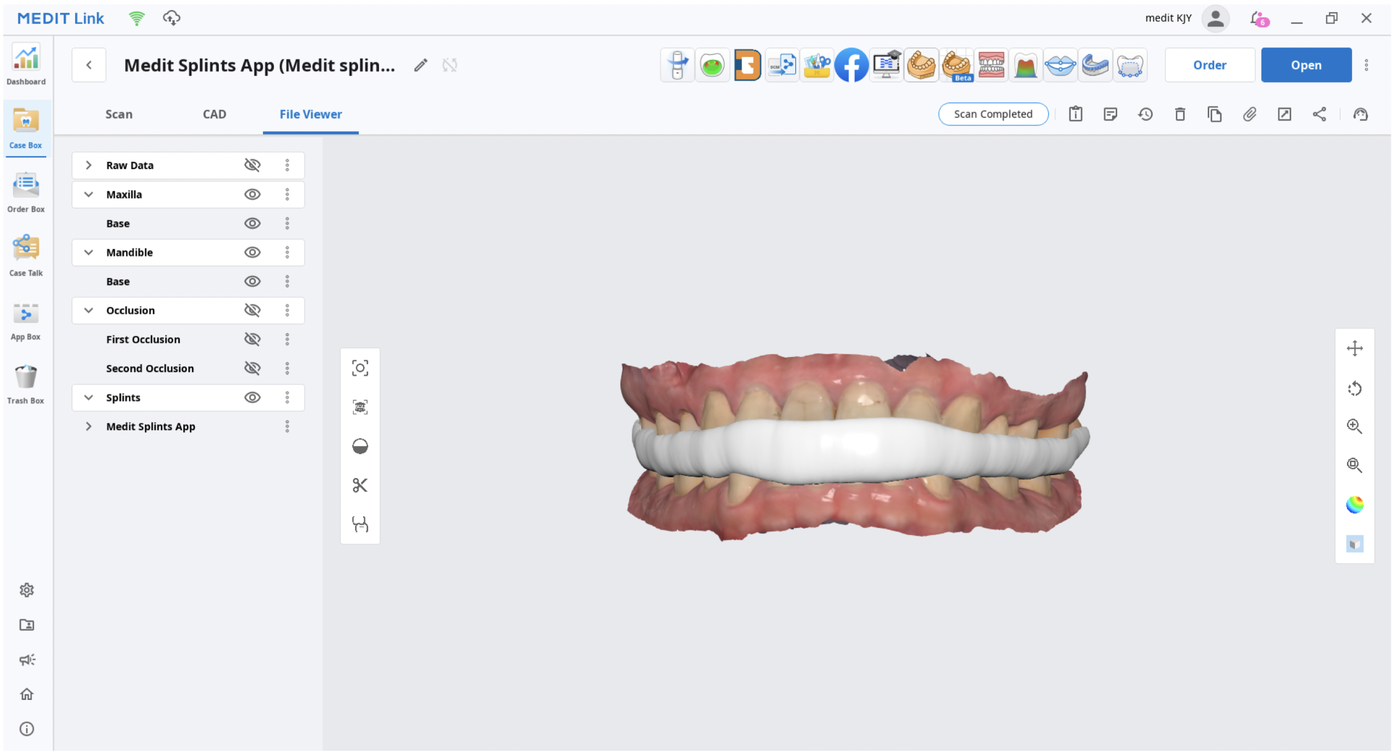
Task: Open the rainbow color display mode
Action: [1354, 504]
